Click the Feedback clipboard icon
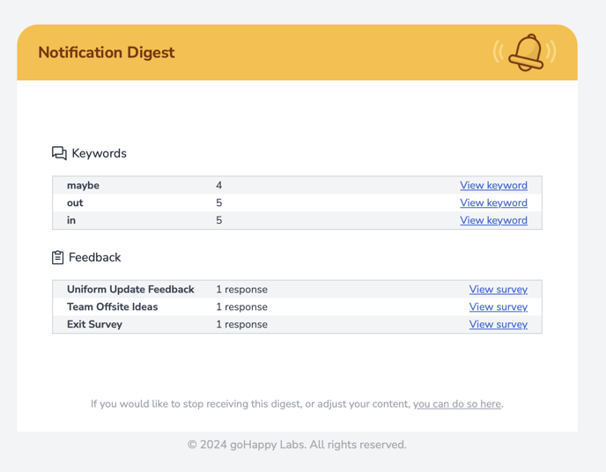Screen dimensions: 606x472 point(57,257)
